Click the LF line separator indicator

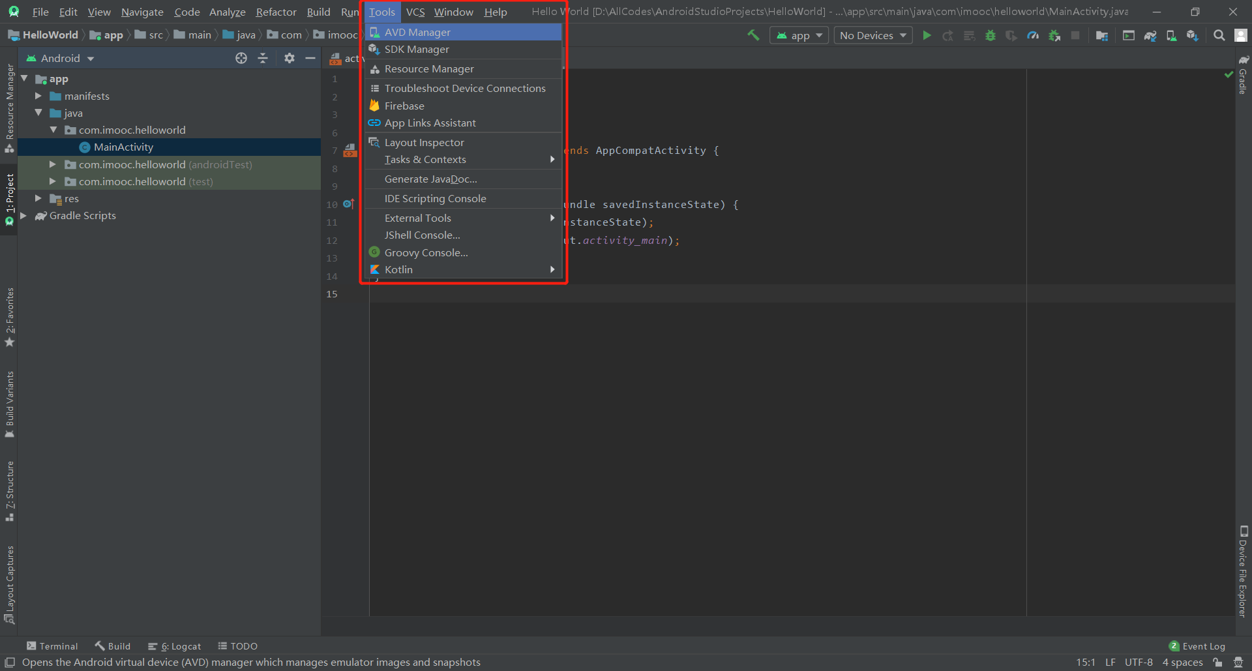pos(1110,663)
